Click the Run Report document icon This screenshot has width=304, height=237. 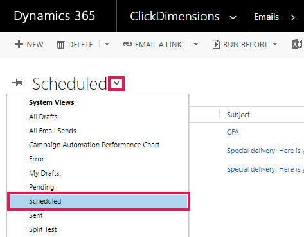216,44
